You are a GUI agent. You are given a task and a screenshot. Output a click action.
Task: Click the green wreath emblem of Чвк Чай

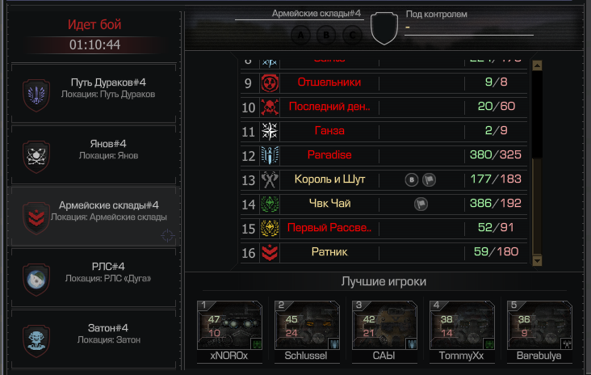coord(270,204)
